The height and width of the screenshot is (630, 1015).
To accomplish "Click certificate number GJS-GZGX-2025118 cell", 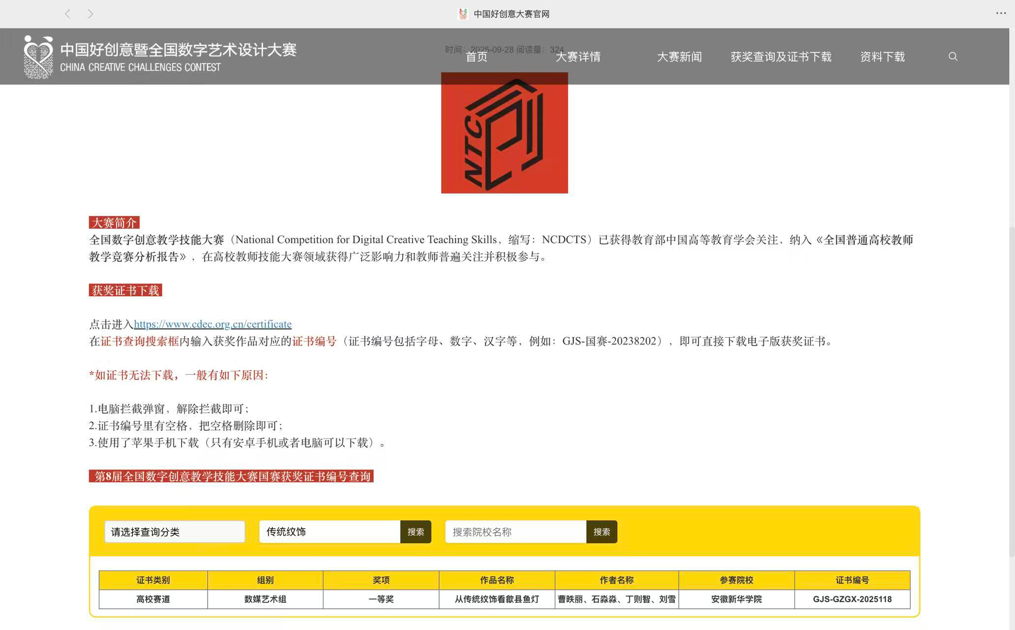I will click(852, 599).
